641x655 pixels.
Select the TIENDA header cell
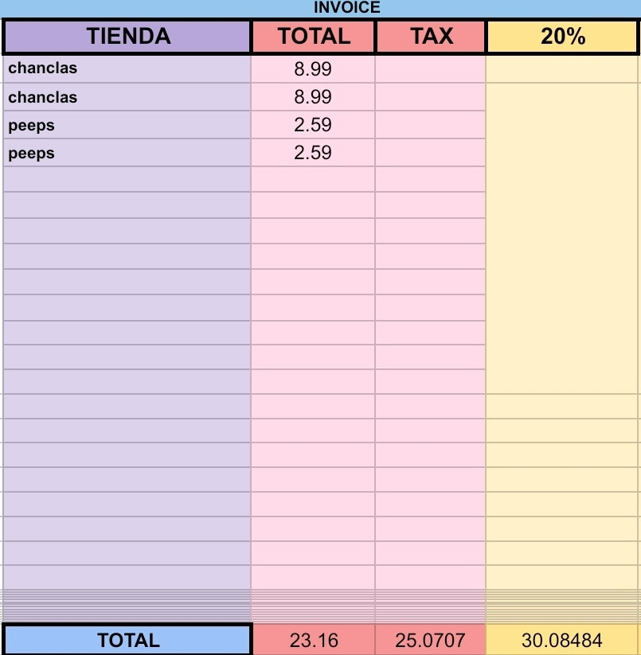click(x=127, y=37)
